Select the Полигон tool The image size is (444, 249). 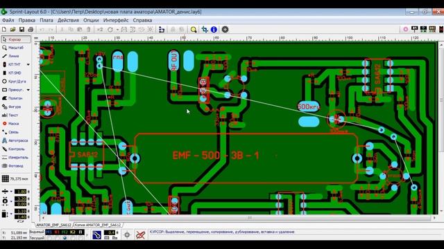click(16, 98)
